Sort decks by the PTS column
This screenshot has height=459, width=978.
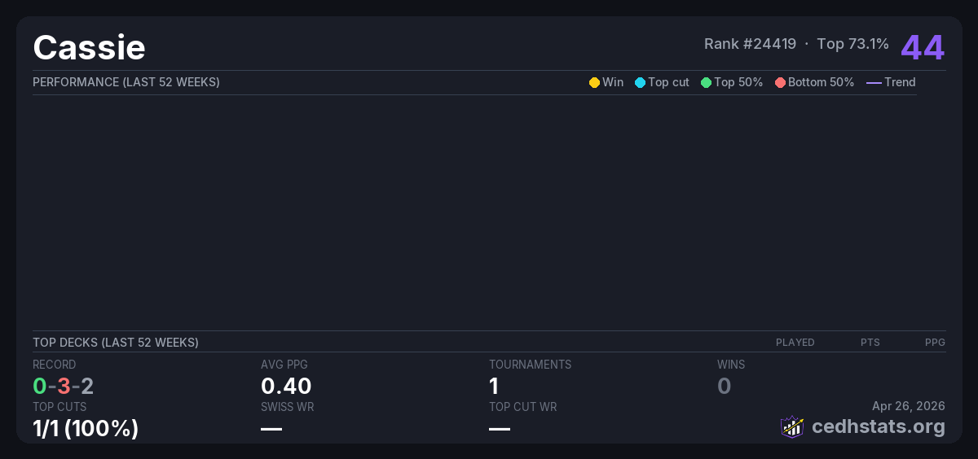pos(870,343)
